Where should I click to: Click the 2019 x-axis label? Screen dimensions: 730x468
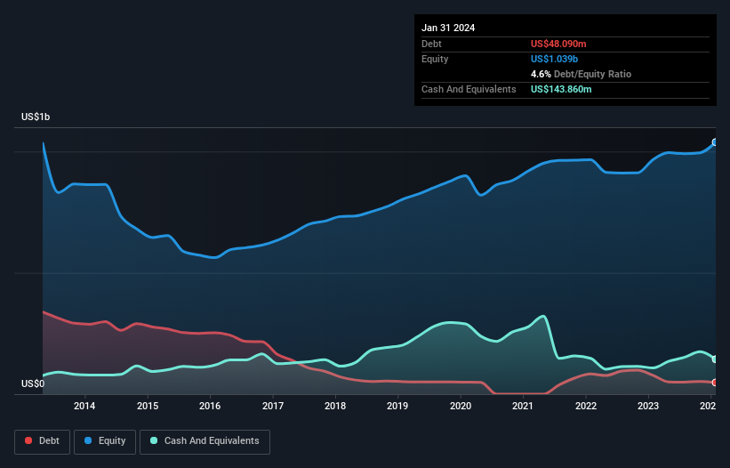(397, 406)
